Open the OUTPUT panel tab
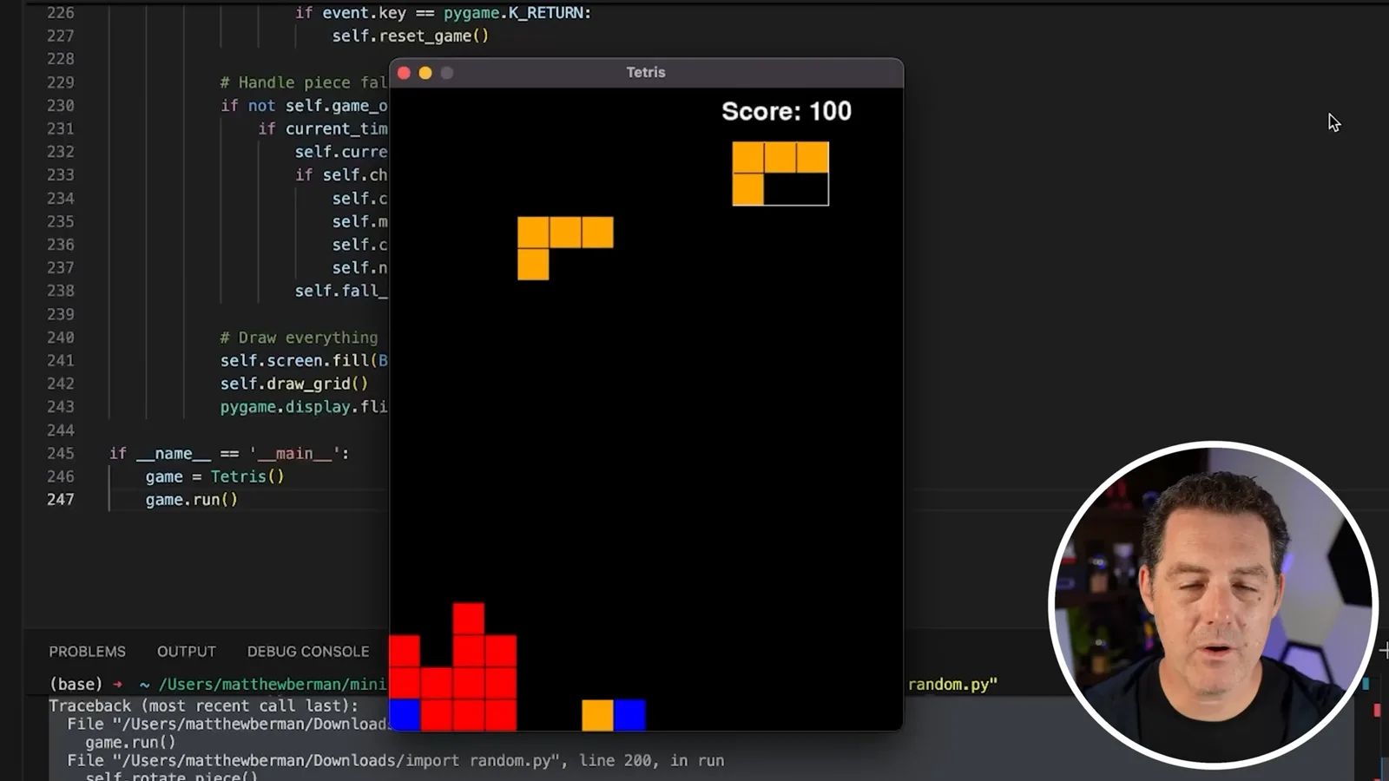Screen dimensions: 1389x781 click(x=187, y=652)
